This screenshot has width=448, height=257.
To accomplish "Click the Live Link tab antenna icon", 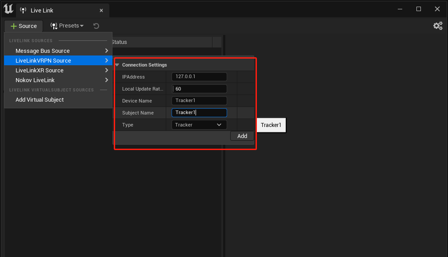I will [23, 10].
